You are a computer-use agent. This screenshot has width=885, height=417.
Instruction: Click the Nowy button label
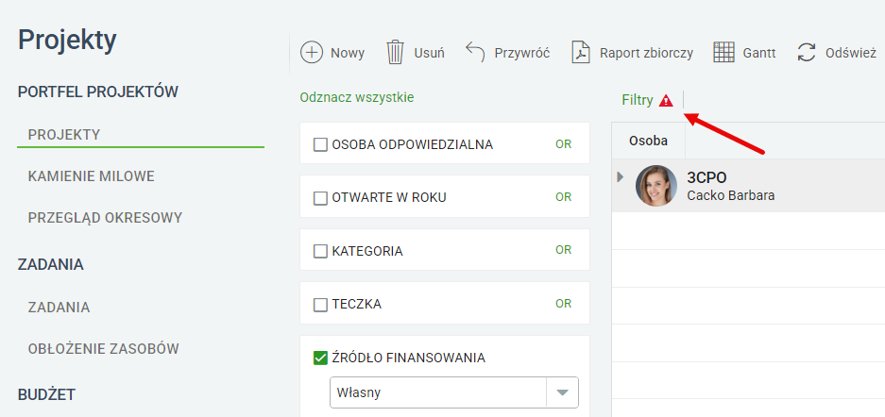[x=348, y=53]
